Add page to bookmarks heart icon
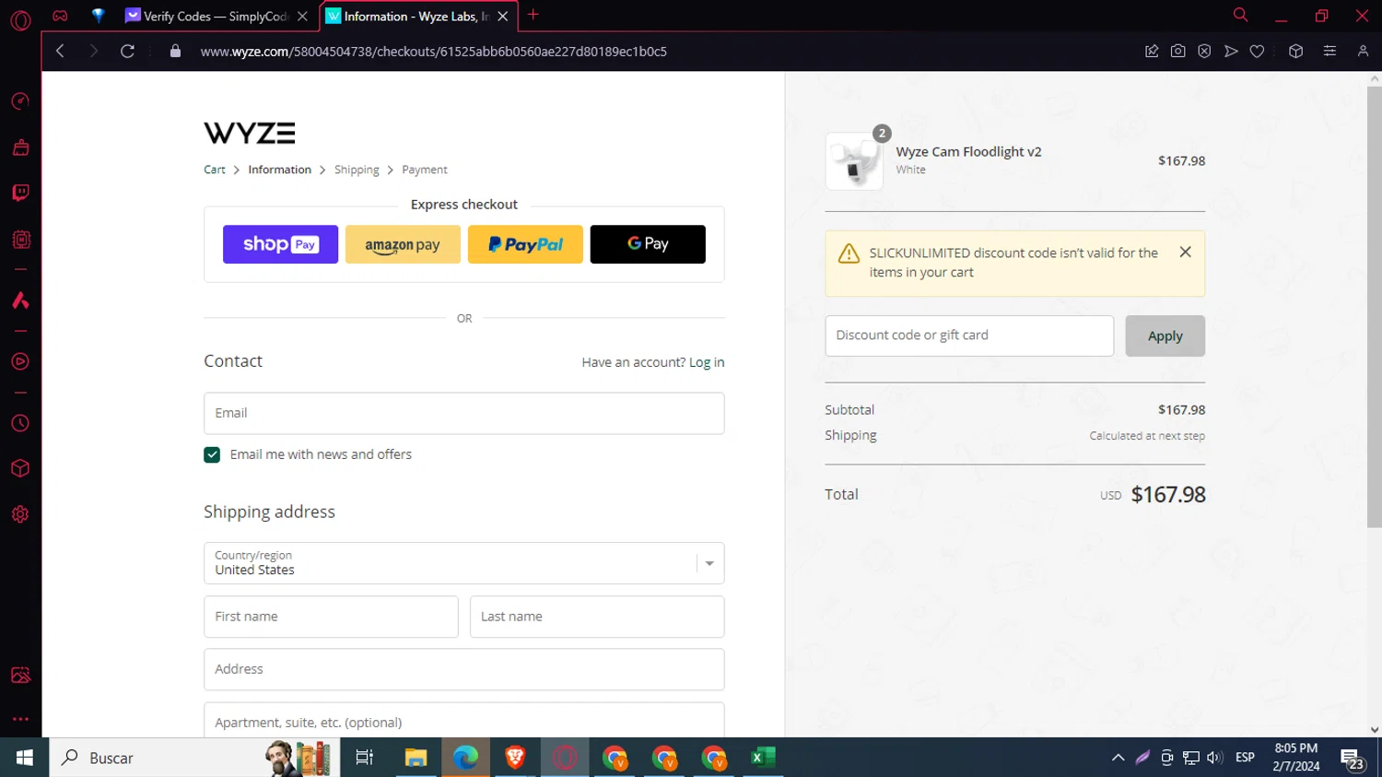This screenshot has height=777, width=1382. 1257,52
